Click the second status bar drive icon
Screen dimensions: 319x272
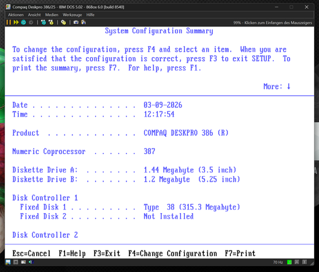click(16, 262)
